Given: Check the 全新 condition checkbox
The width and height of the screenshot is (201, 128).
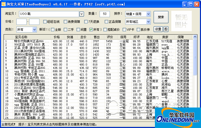Looking at the screenshot, I should pyautogui.click(x=52, y=30).
